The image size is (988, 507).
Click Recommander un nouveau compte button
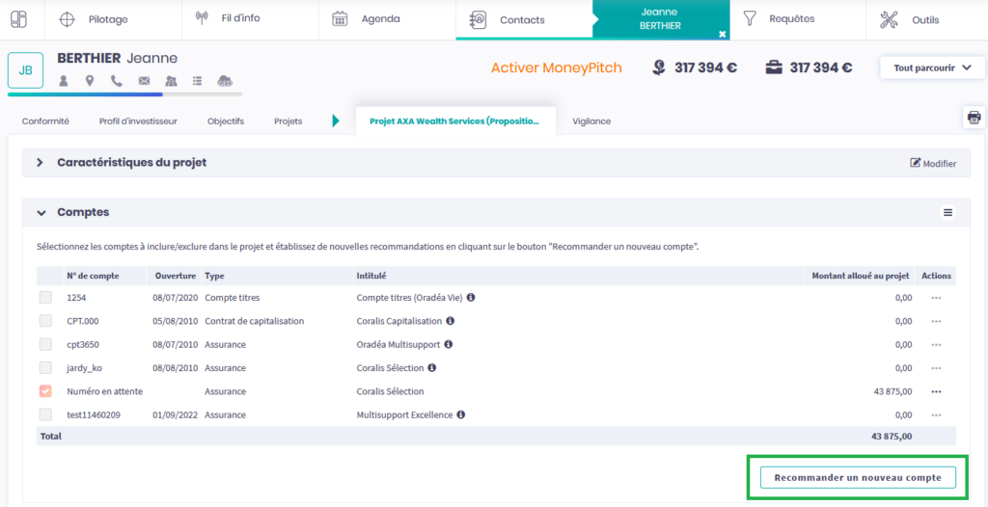click(x=857, y=477)
